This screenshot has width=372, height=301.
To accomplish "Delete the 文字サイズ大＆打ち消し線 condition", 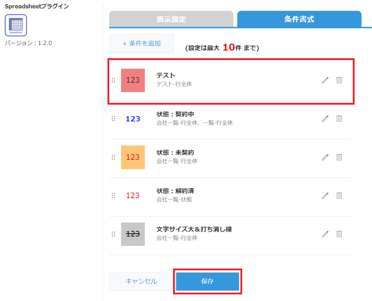I will point(339,234).
